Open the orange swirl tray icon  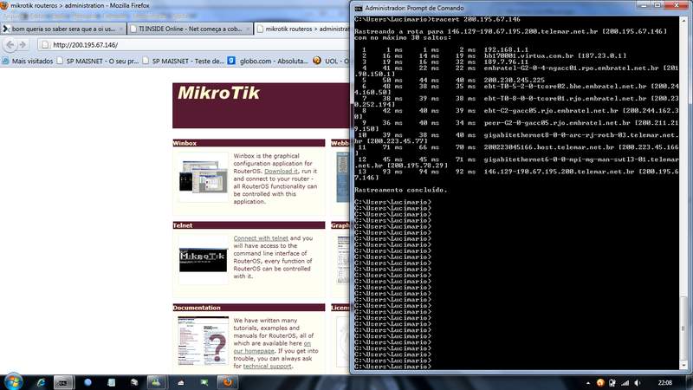click(x=600, y=383)
